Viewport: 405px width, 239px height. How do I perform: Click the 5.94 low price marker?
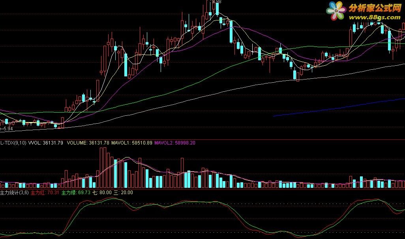pos(7,128)
